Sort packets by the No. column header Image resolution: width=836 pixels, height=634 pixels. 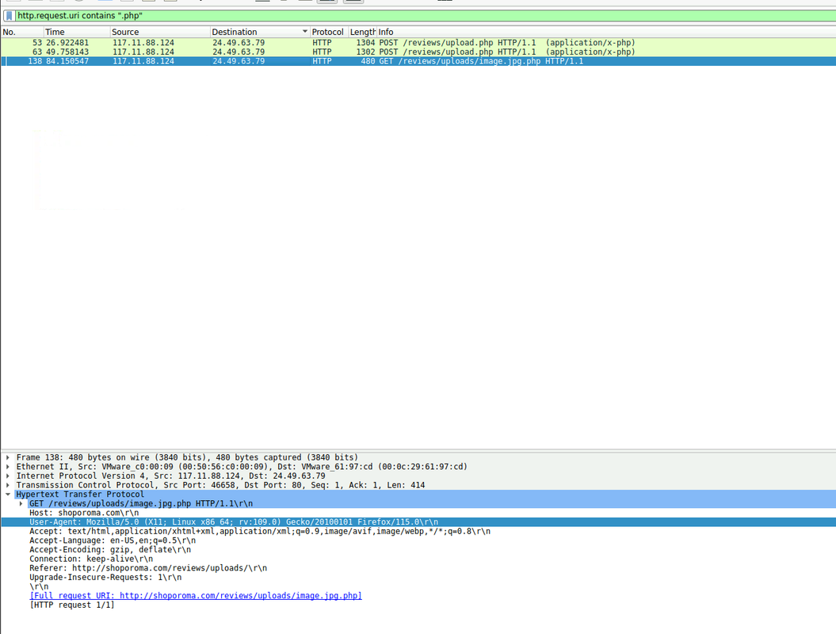coord(21,32)
